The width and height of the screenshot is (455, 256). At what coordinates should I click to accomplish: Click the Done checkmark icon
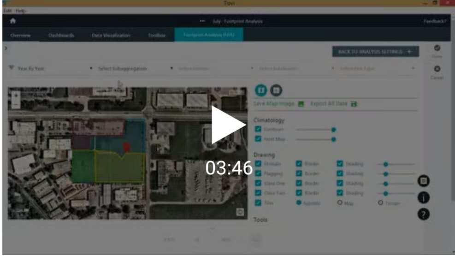point(437,48)
